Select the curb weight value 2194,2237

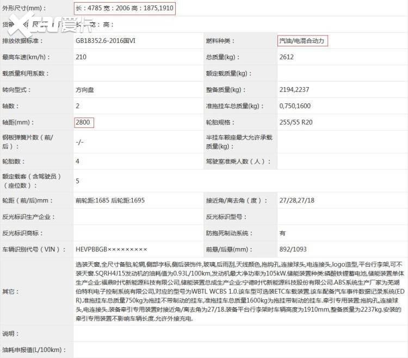click(x=294, y=90)
